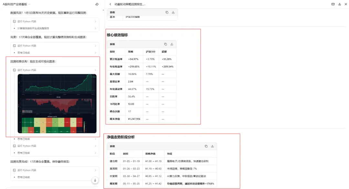Select the 核心绩效指标 heading
The image size is (349, 189).
tap(117, 35)
